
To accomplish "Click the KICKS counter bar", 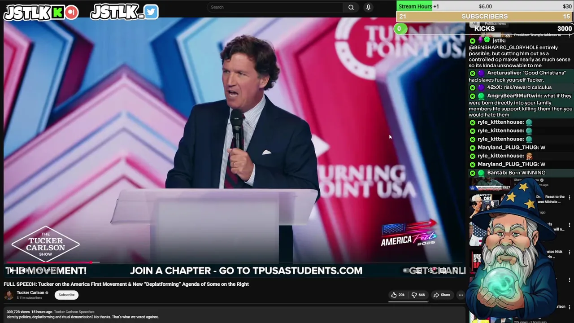I will tap(484, 29).
